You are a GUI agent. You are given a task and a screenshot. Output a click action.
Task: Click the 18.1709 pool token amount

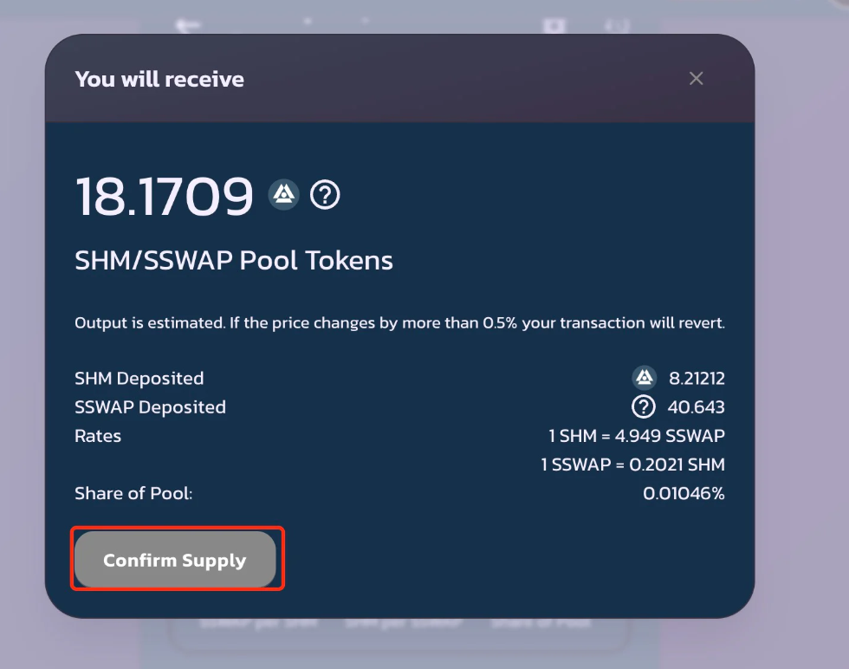coord(164,196)
